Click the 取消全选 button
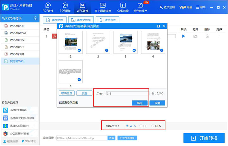228x146 pixels. point(67,93)
